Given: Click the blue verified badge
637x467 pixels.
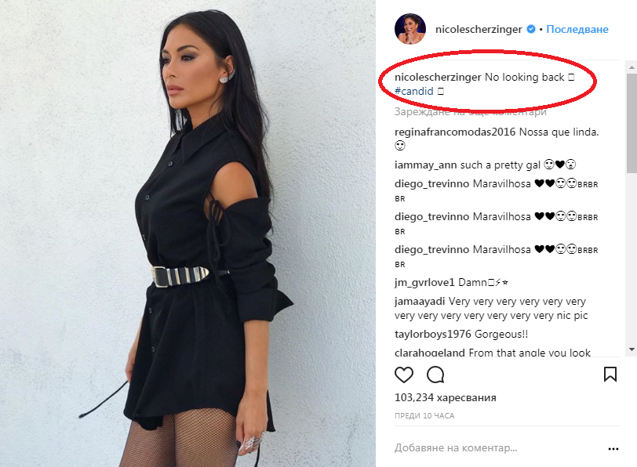Looking at the screenshot, I should pyautogui.click(x=531, y=29).
